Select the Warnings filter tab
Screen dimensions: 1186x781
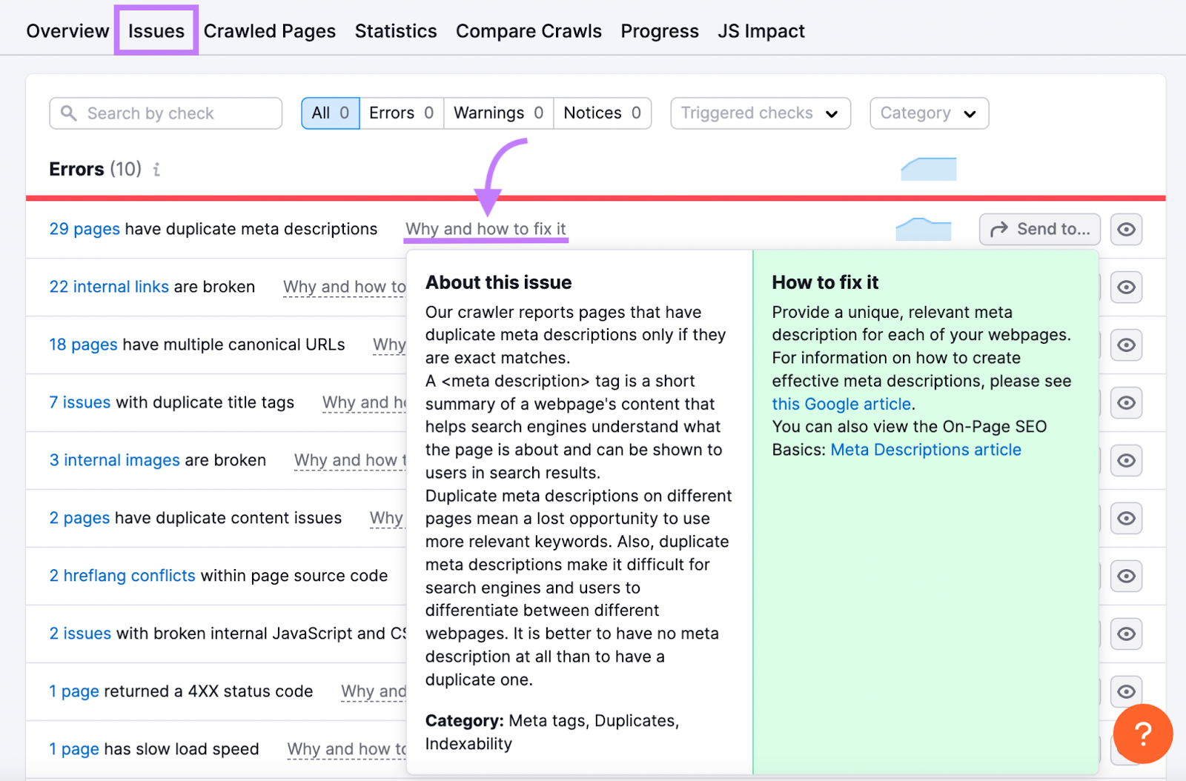point(488,113)
